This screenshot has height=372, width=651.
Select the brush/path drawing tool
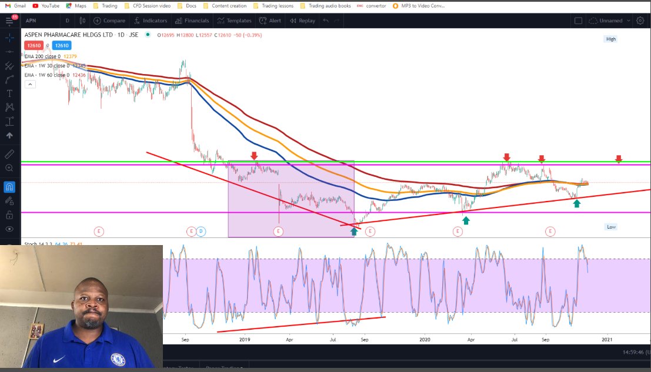[x=9, y=79]
